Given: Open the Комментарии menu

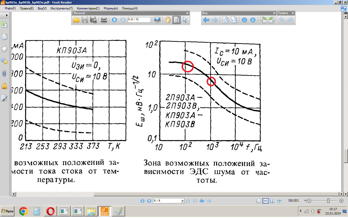Looking at the screenshot, I should tap(88, 8).
